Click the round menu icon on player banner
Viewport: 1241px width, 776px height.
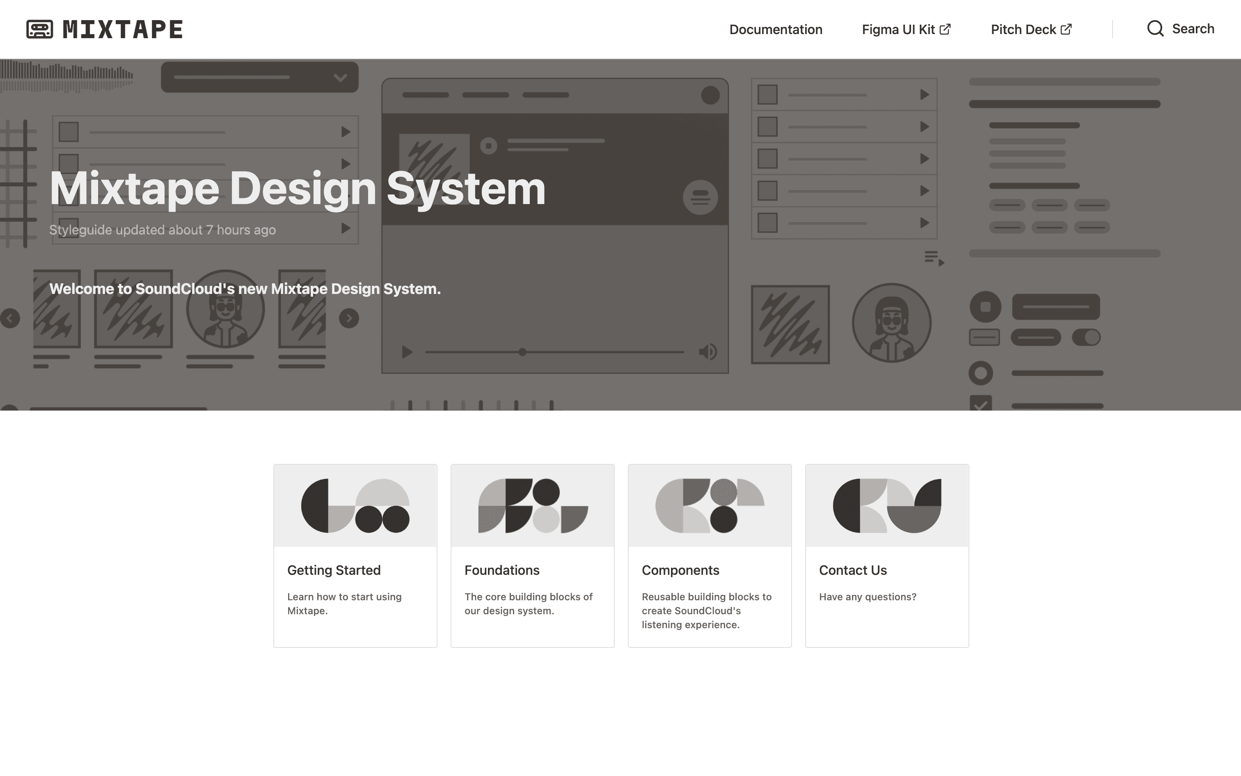click(x=700, y=197)
